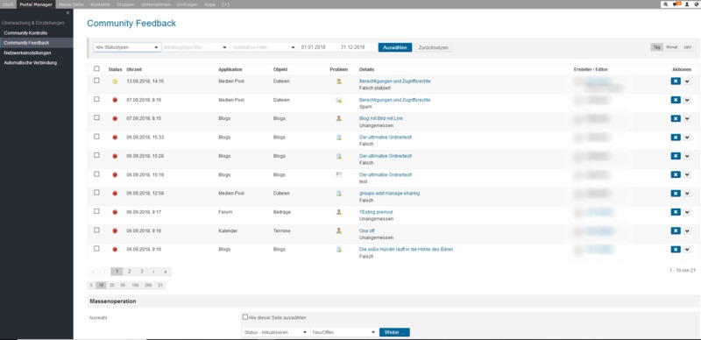701x340 pixels.
Task: Select Netzwerkeinstellungen in the sidebar
Action: (x=28, y=53)
